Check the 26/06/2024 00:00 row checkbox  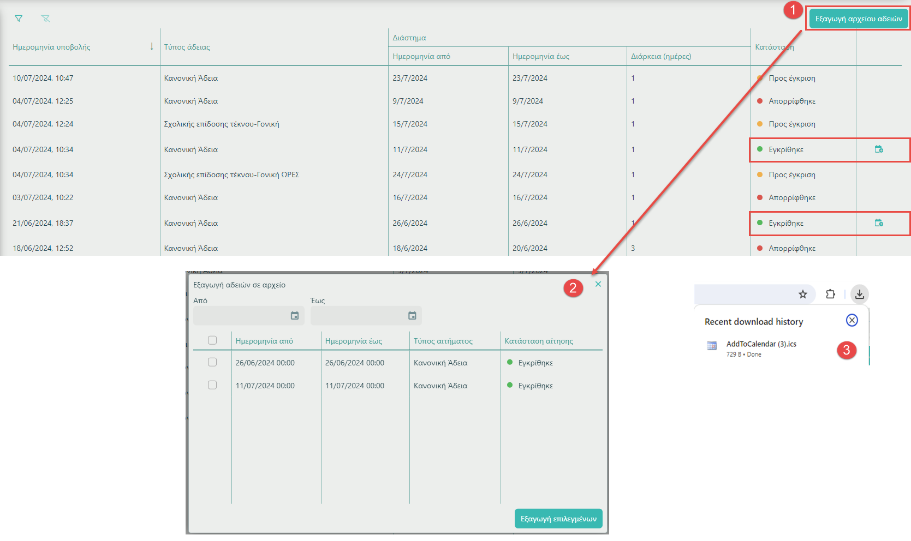coord(212,362)
